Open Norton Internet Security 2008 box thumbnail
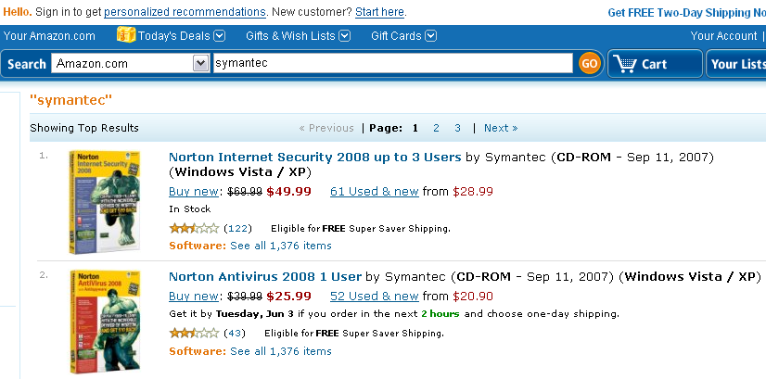Image resolution: width=766 pixels, height=379 pixels. (x=97, y=201)
